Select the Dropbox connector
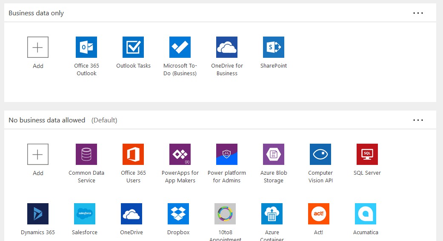 click(x=178, y=214)
